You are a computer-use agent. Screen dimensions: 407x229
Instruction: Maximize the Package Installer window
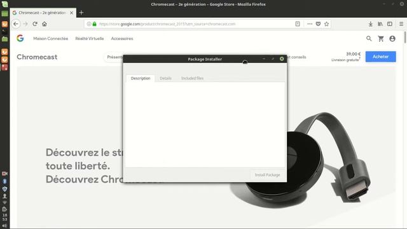273,59
